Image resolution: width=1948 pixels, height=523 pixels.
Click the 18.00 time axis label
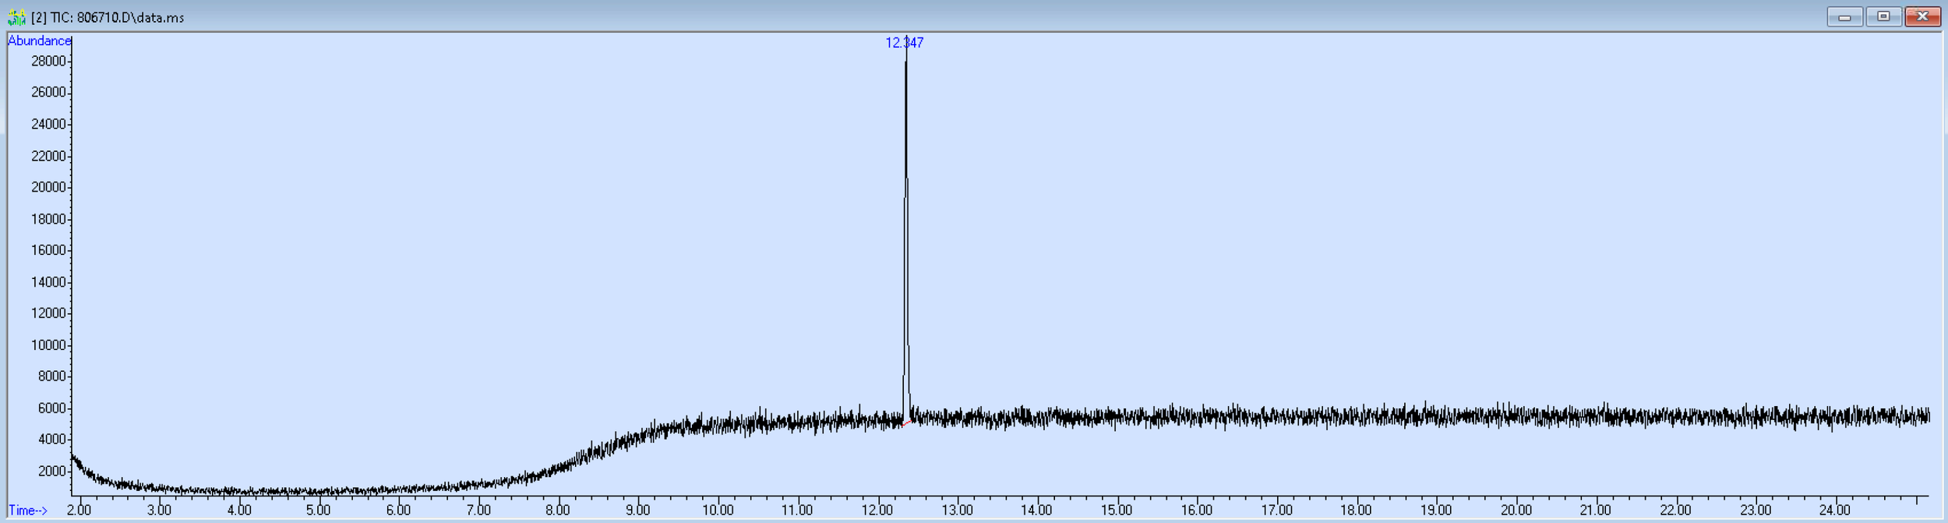1356,510
